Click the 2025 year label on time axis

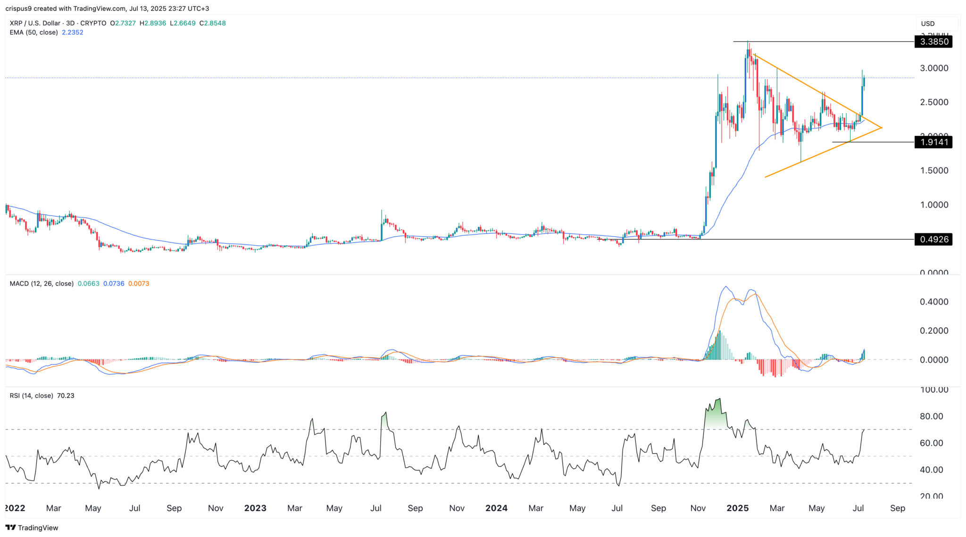[738, 508]
